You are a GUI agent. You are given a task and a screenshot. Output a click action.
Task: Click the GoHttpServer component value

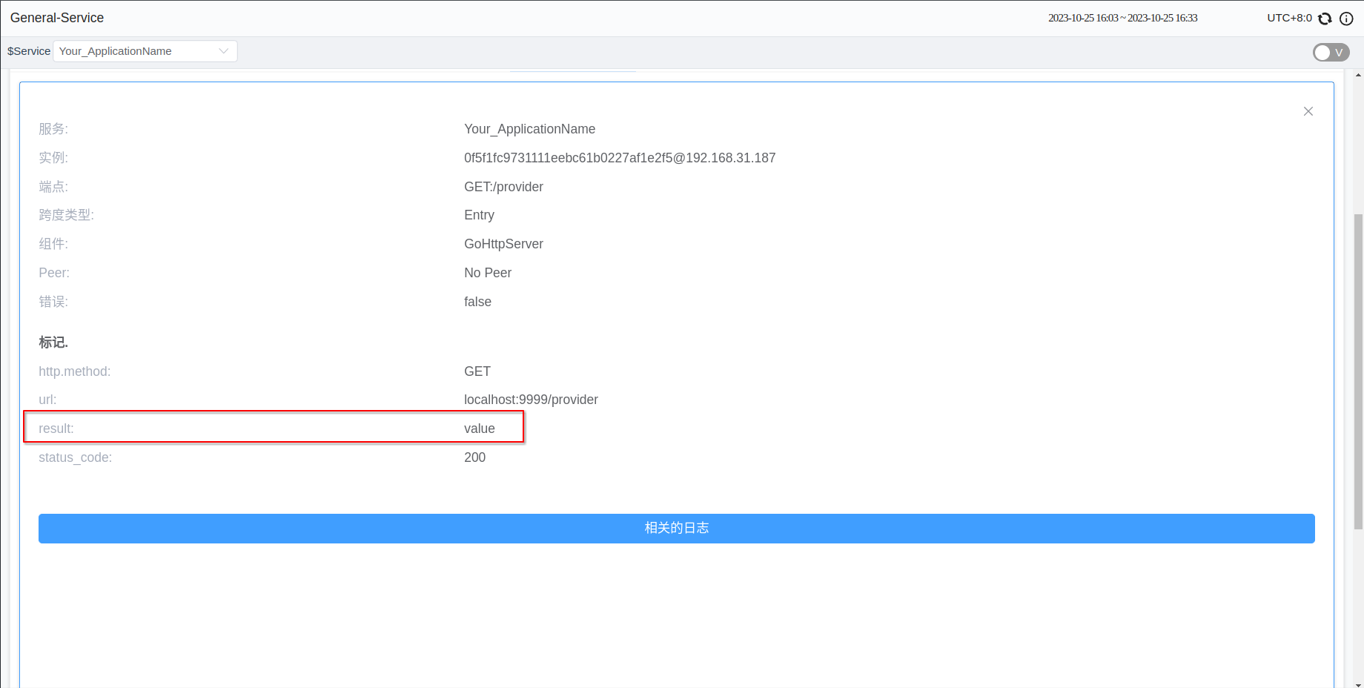tap(503, 244)
